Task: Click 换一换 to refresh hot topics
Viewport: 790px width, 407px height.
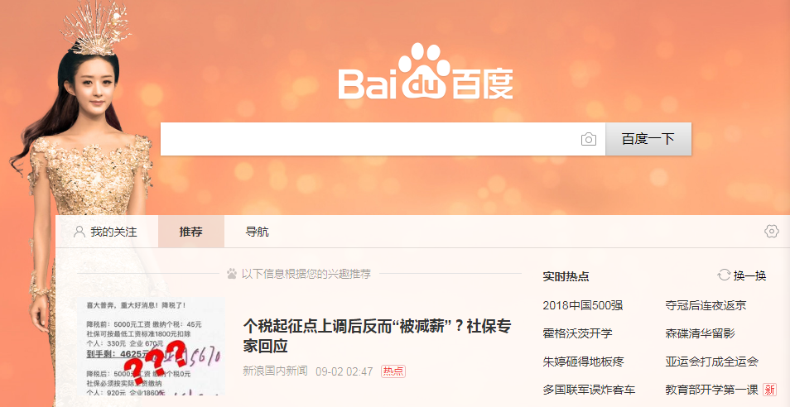Action: point(749,275)
